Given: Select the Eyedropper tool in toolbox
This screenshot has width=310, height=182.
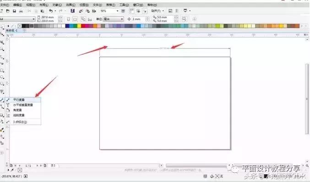Looking at the screenshot, I should pyautogui.click(x=2, y=130).
